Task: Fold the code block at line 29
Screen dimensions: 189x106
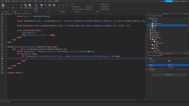Action: (x=6, y=47)
